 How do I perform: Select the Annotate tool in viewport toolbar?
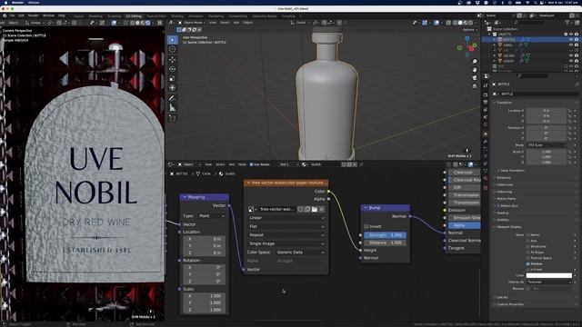pos(172,98)
